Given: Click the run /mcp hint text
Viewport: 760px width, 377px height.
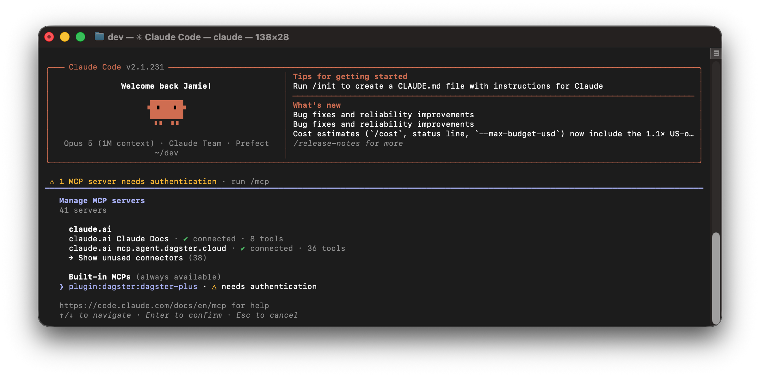Looking at the screenshot, I should point(250,182).
